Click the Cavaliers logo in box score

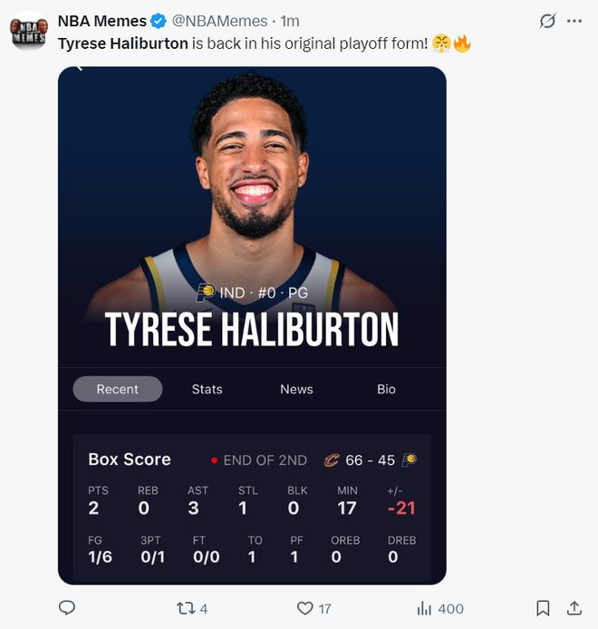332,460
